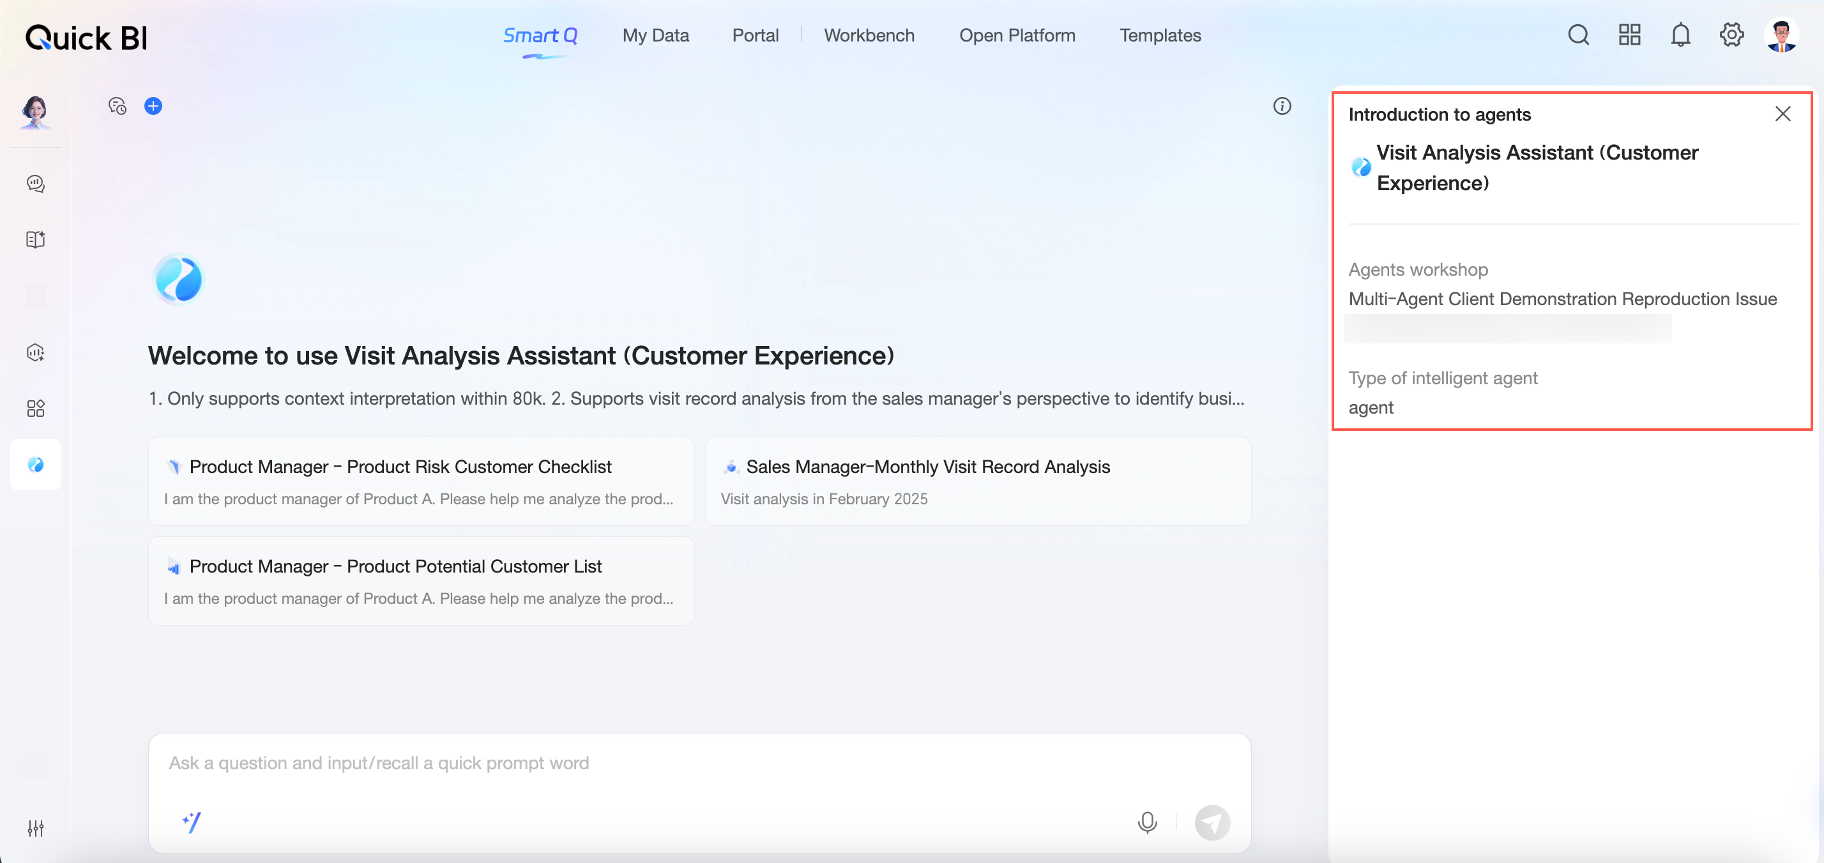
Task: Start new chat with blue plus icon
Action: [153, 106]
